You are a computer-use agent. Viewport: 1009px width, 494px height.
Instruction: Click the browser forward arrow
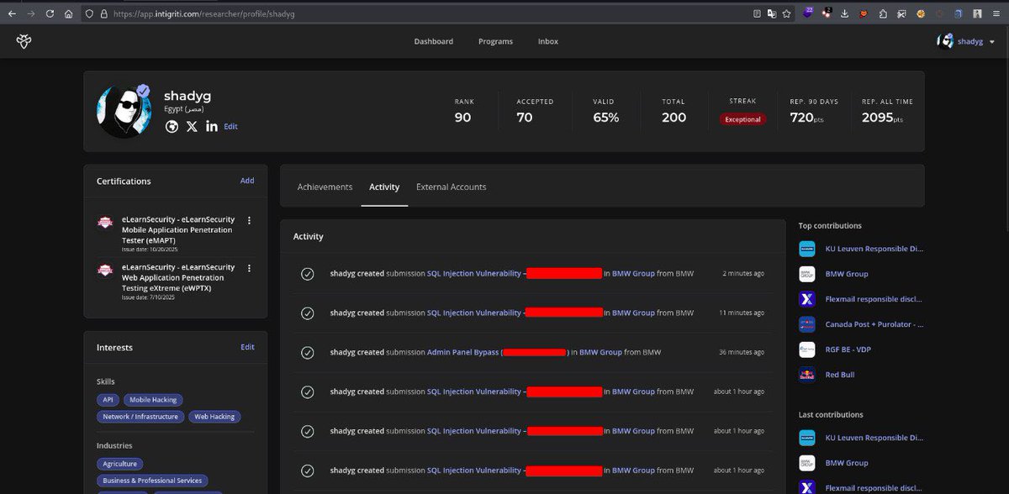[31, 13]
